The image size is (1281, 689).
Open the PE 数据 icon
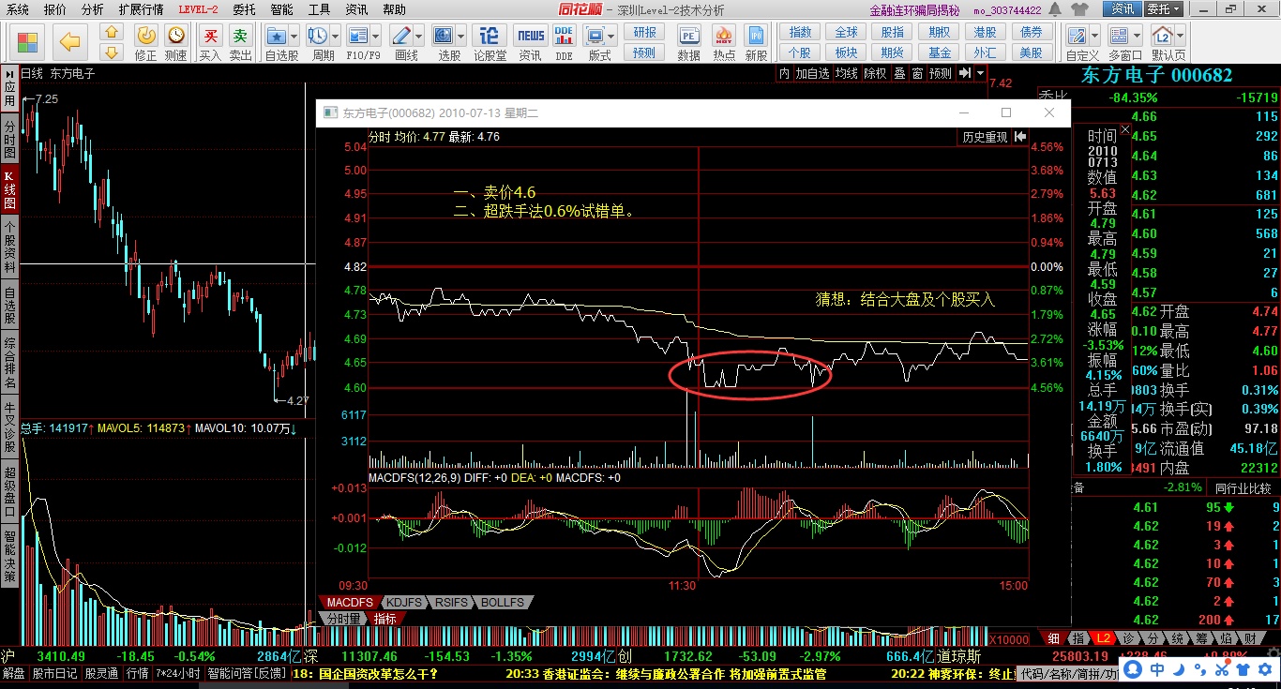pos(689,36)
